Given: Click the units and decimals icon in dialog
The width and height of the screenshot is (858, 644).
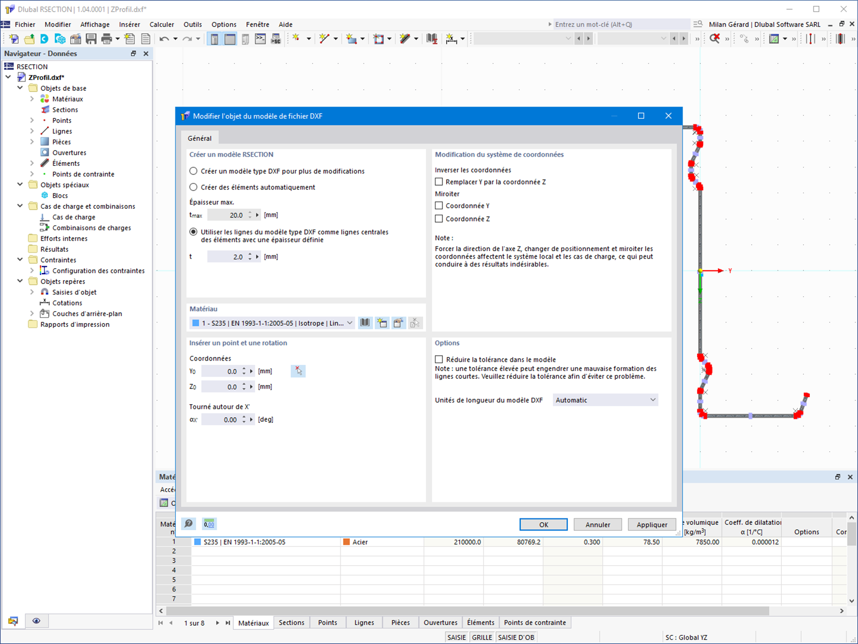Looking at the screenshot, I should (209, 524).
